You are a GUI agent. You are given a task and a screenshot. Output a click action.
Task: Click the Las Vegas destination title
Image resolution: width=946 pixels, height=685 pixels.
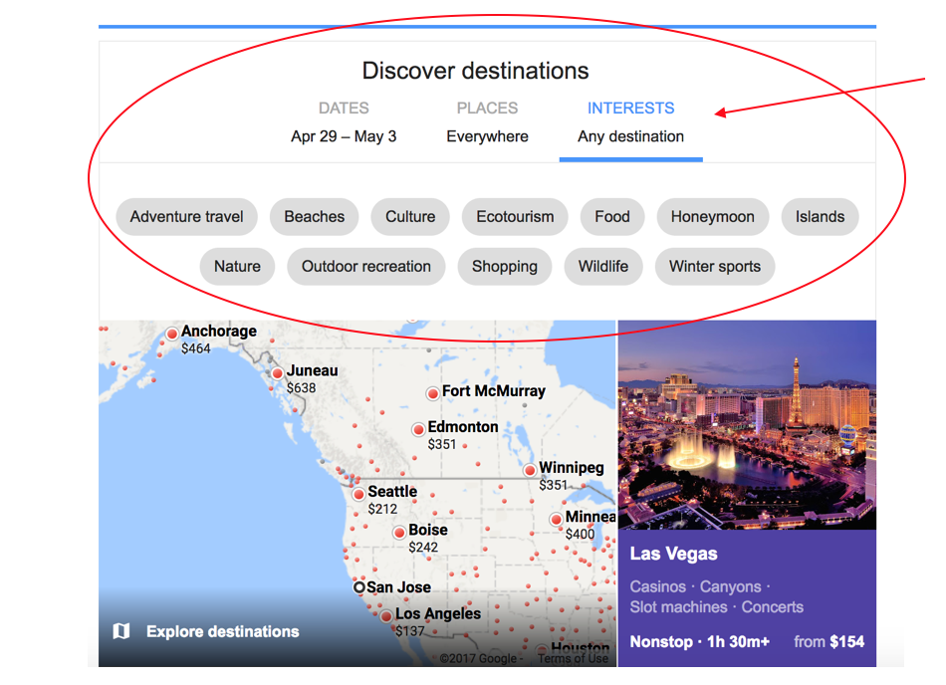[673, 554]
